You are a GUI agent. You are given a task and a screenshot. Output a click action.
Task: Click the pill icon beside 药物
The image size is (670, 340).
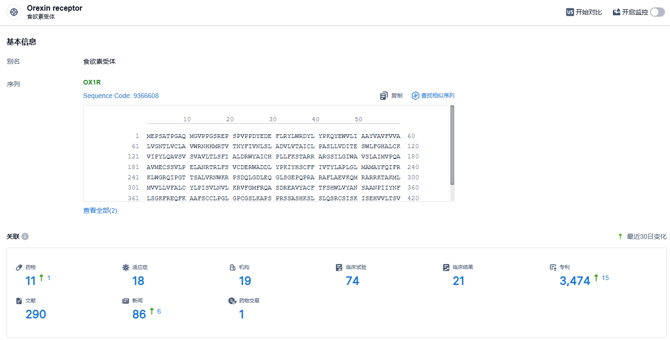19,267
